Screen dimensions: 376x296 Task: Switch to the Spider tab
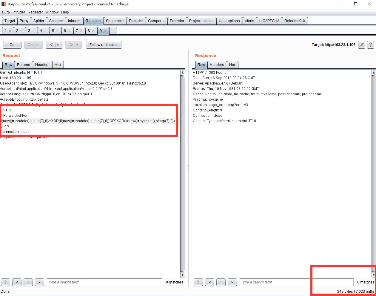(39, 21)
